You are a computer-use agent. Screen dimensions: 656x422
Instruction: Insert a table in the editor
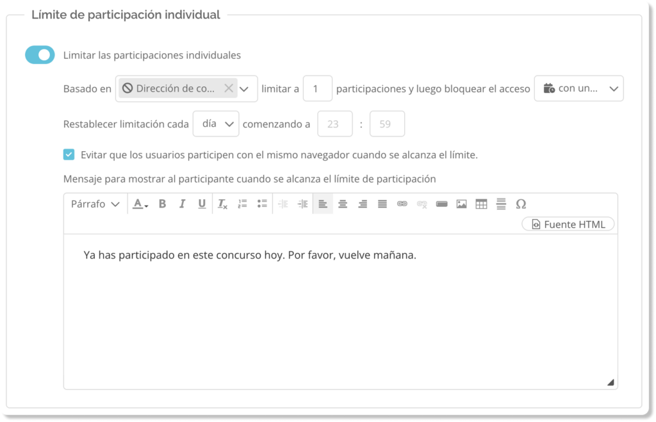click(481, 204)
